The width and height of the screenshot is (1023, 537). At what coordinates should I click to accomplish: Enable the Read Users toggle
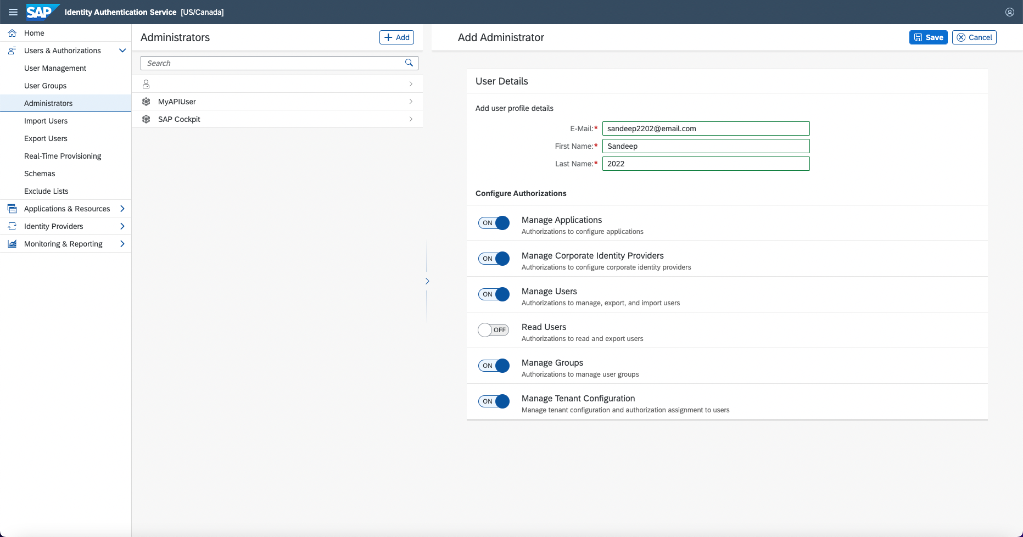[x=494, y=330]
